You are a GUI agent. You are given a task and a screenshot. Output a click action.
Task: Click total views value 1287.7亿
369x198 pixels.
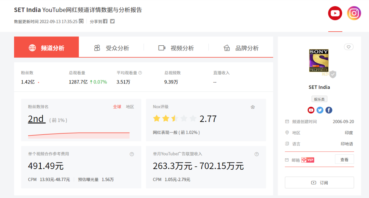(x=78, y=82)
